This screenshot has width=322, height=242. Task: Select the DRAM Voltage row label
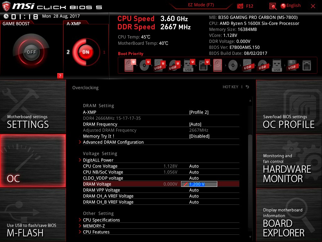97,184
